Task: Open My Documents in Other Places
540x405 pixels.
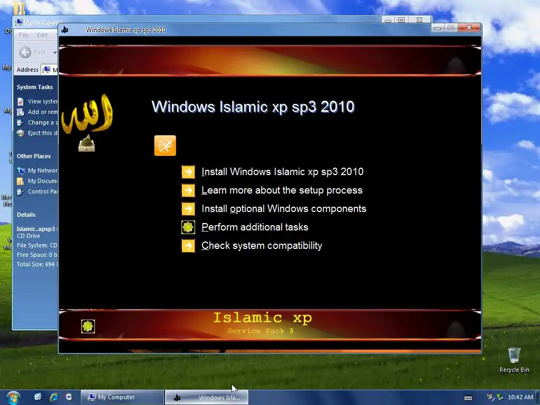Action: pyautogui.click(x=43, y=181)
